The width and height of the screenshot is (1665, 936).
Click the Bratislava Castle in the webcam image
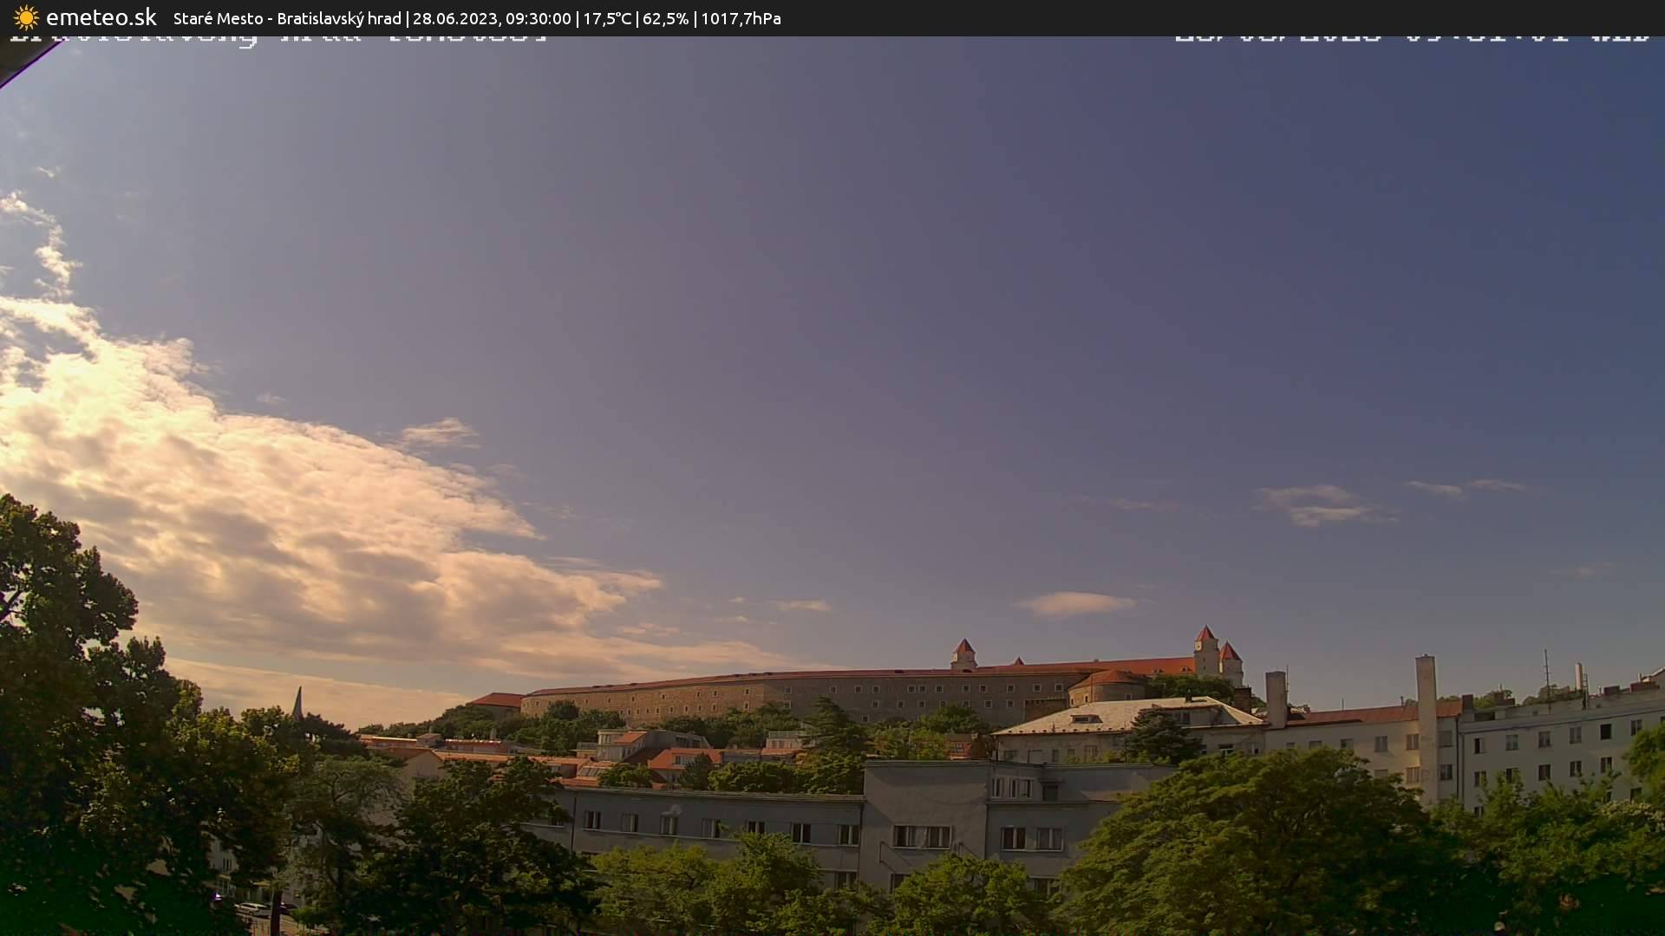click(997, 685)
